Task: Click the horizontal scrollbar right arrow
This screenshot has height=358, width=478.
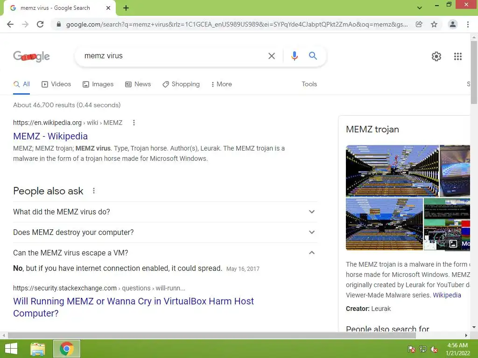Action: [466, 335]
